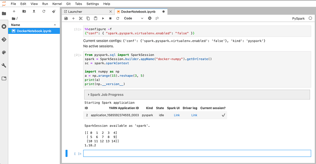The width and height of the screenshot is (316, 164).
Task: Open the Git sidebar panel
Action: (x=4, y=40)
